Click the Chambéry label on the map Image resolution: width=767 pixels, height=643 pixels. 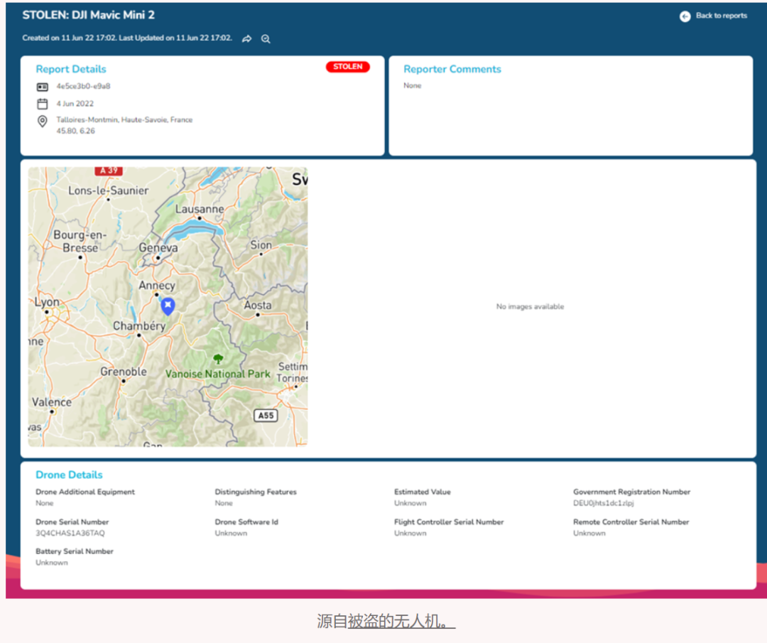click(139, 326)
